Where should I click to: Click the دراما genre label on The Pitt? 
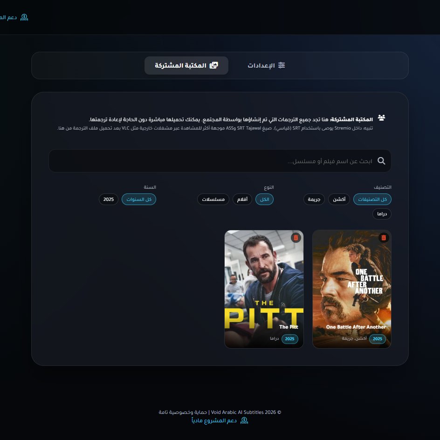pos(275,338)
